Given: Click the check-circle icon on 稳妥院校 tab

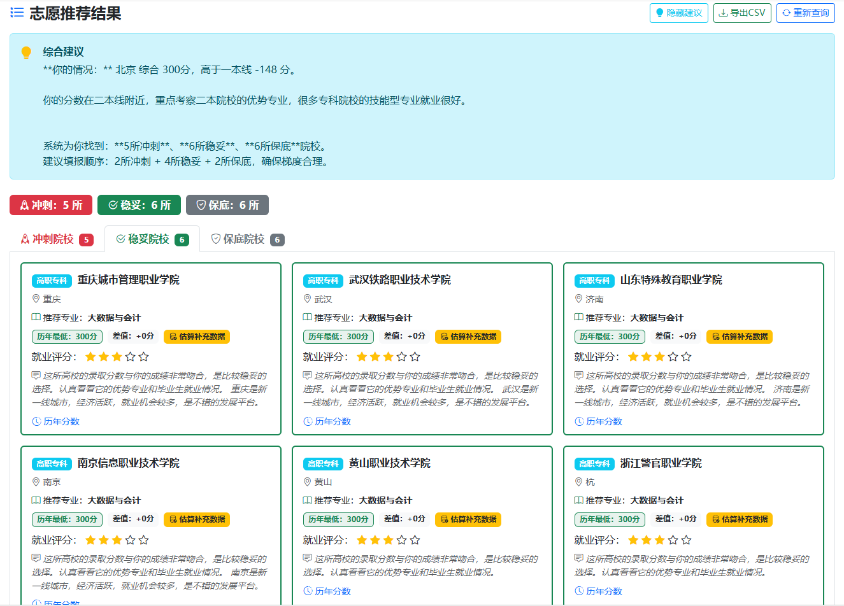Looking at the screenshot, I should (x=120, y=239).
